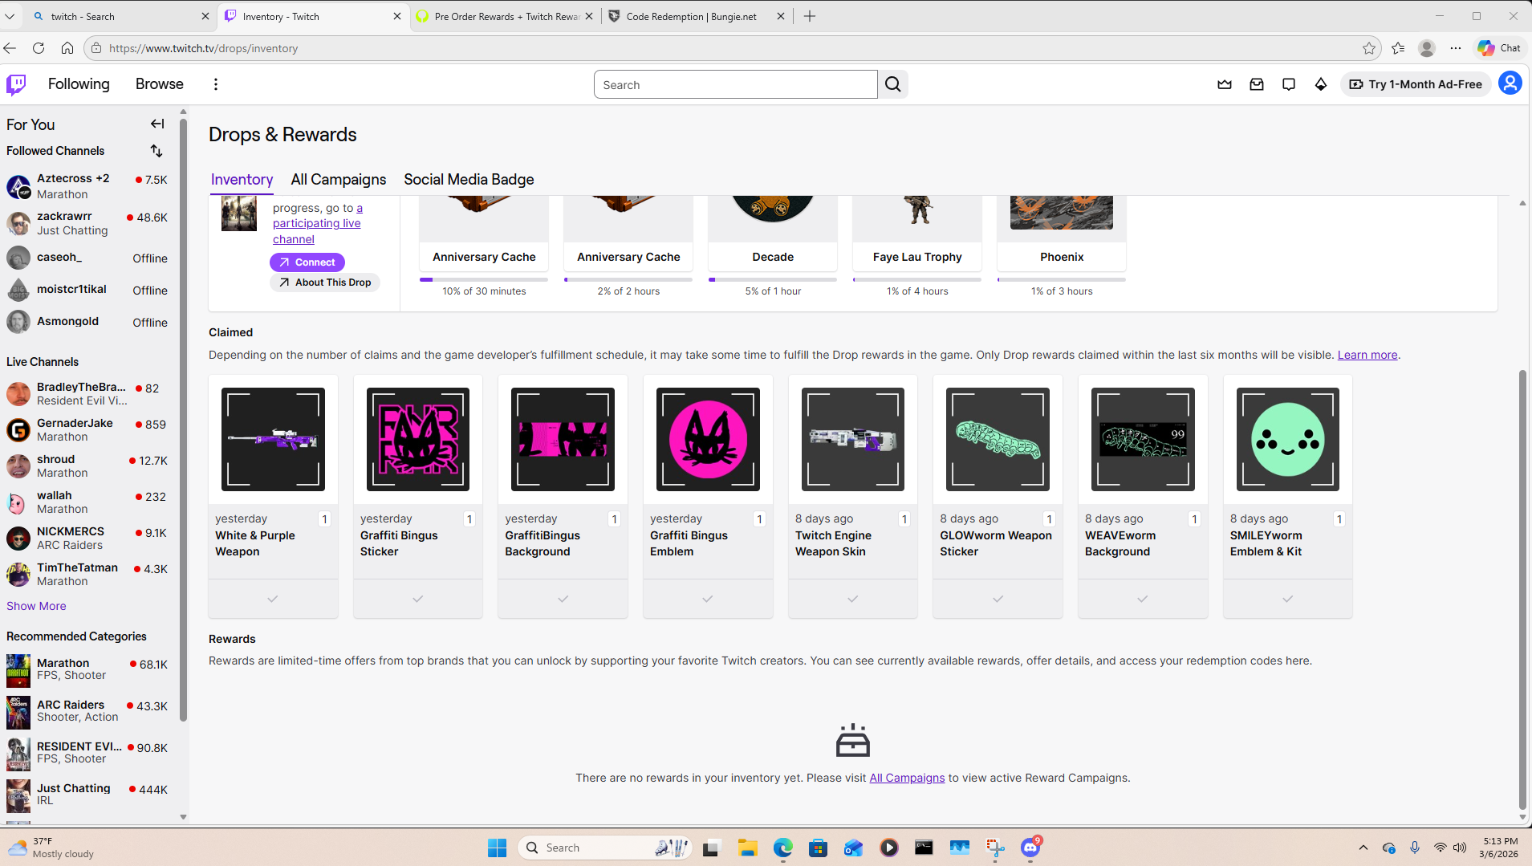Open the Prime loot crown icon

(x=1225, y=84)
